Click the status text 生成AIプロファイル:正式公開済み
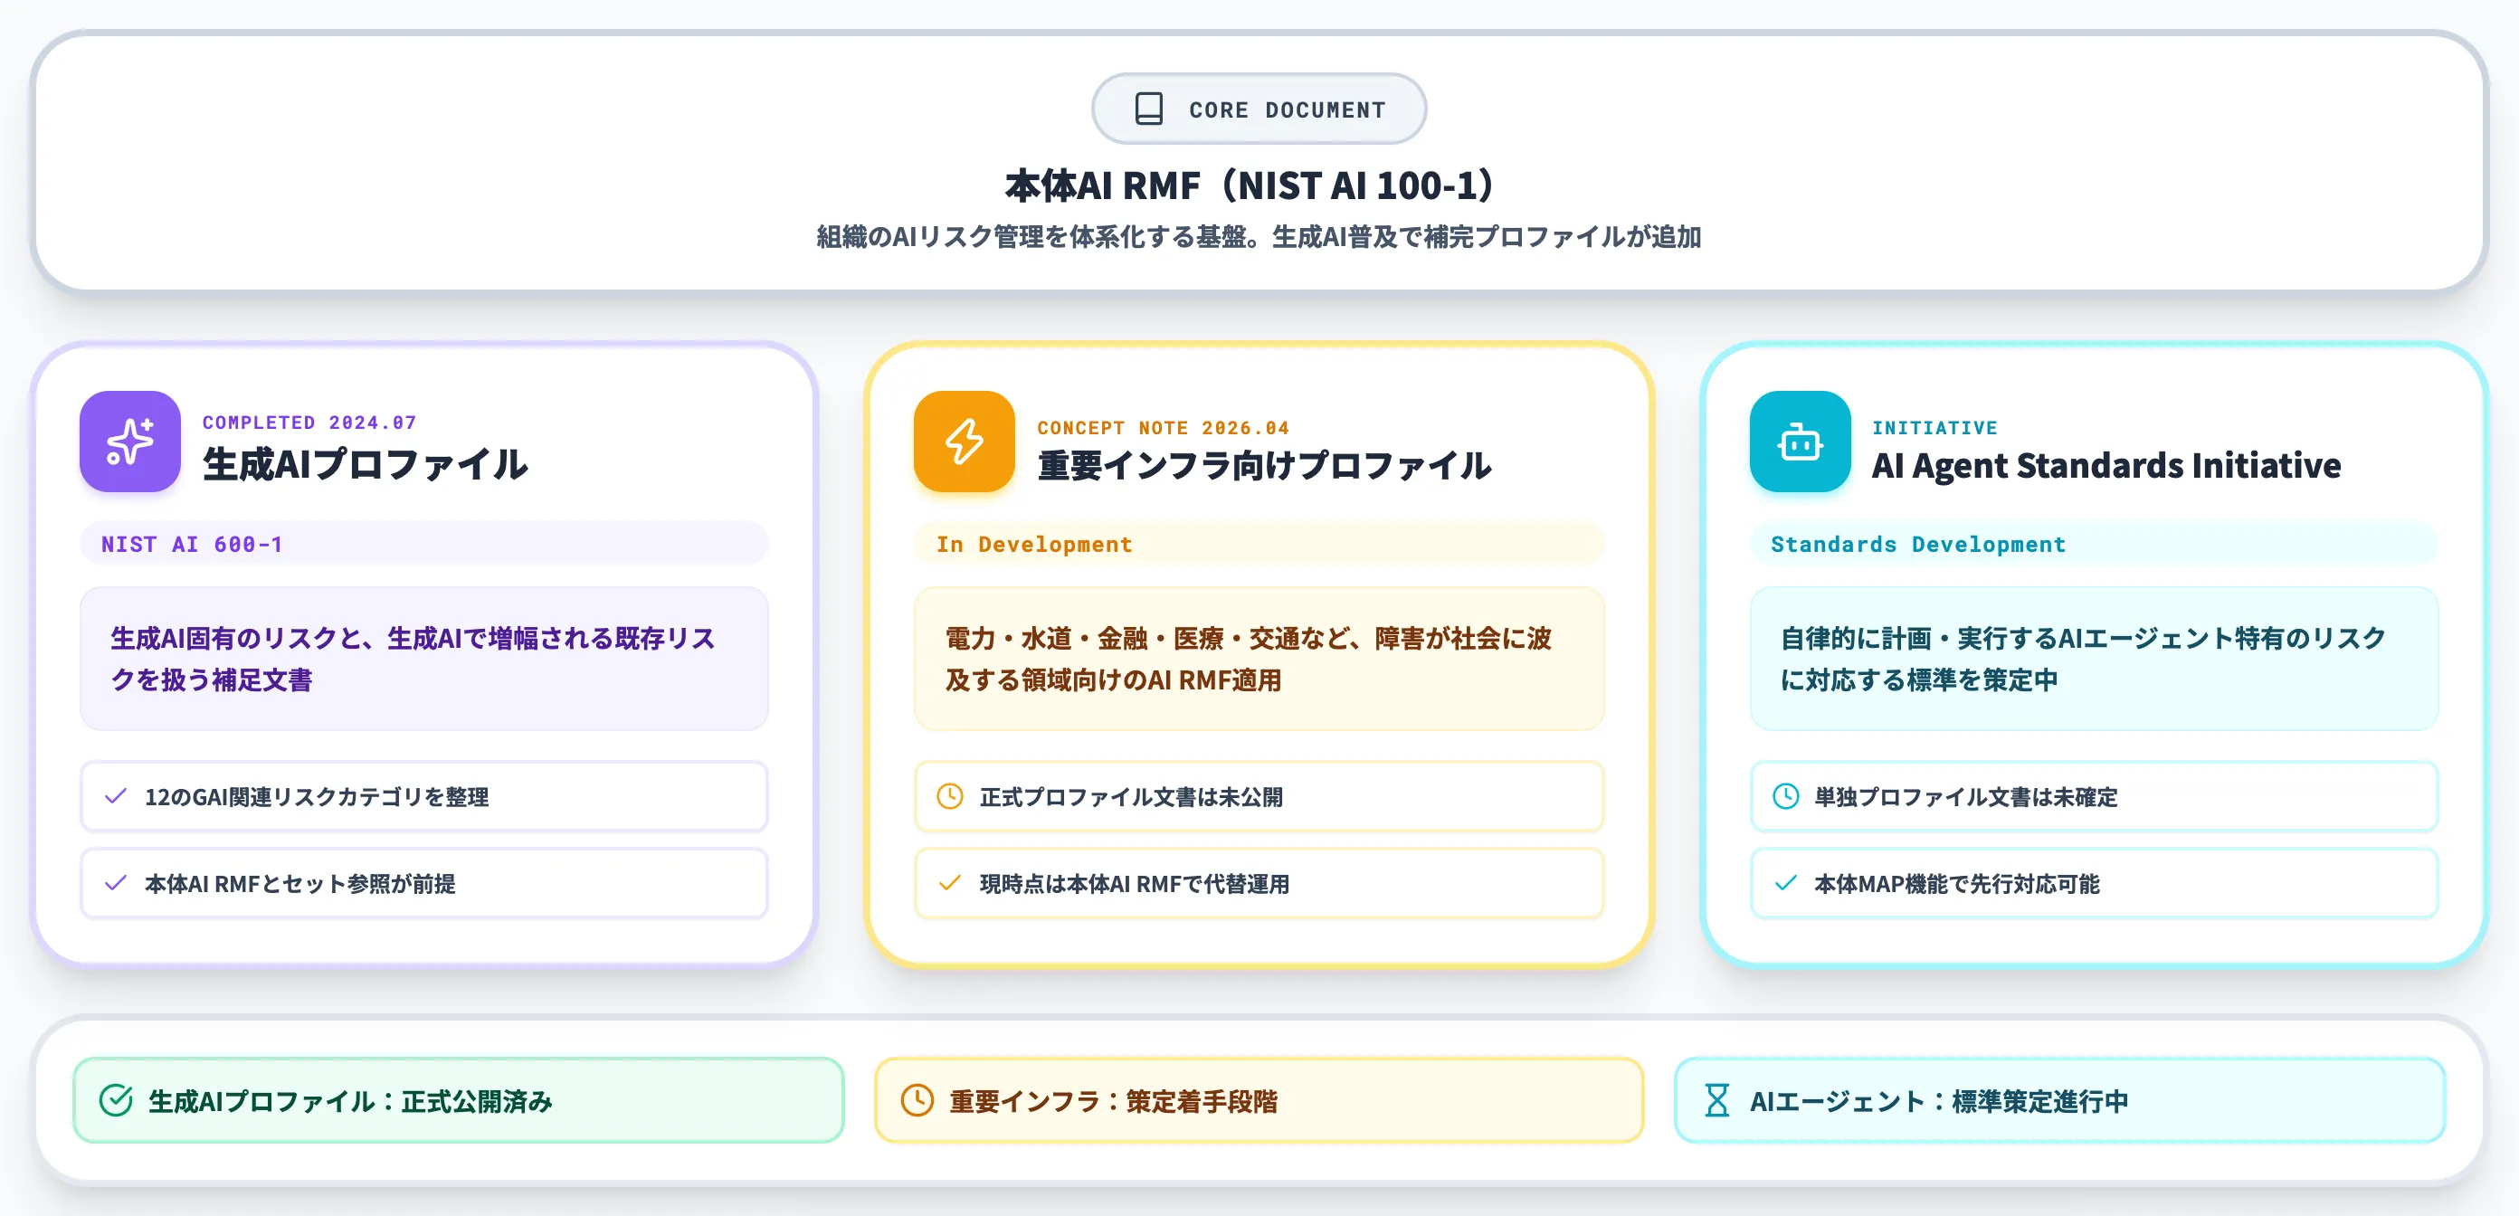 [x=350, y=1102]
